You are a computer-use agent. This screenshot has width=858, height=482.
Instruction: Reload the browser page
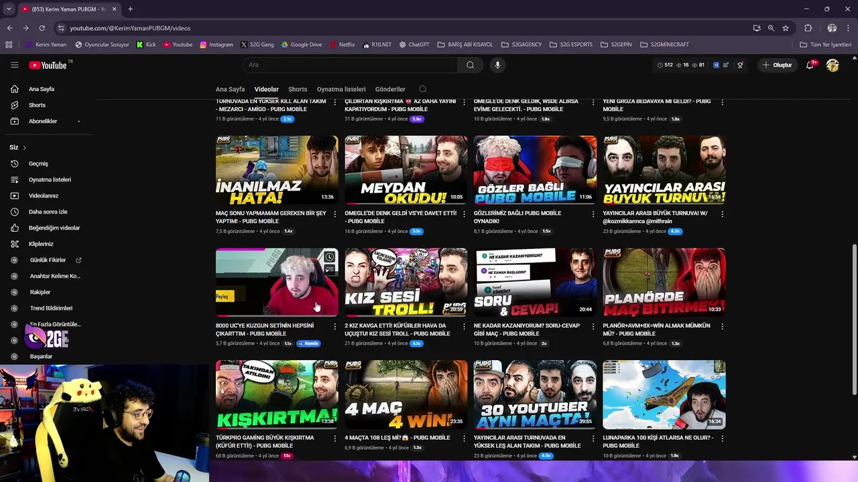point(42,28)
